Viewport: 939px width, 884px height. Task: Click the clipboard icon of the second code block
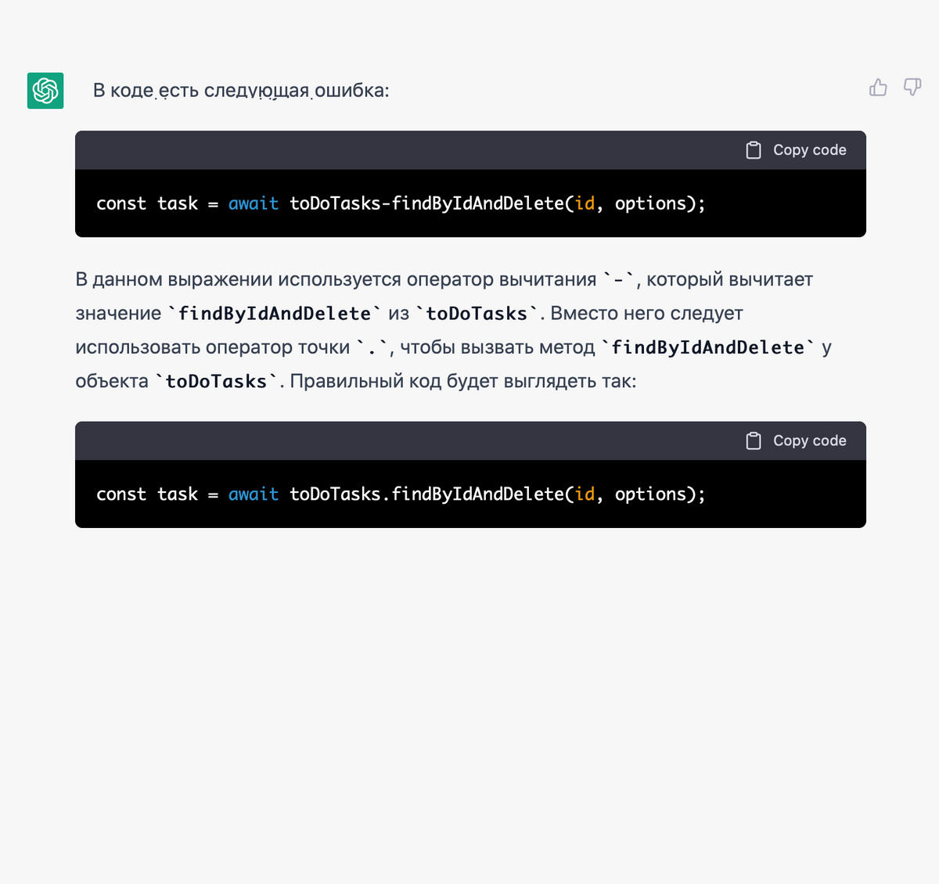[754, 441]
